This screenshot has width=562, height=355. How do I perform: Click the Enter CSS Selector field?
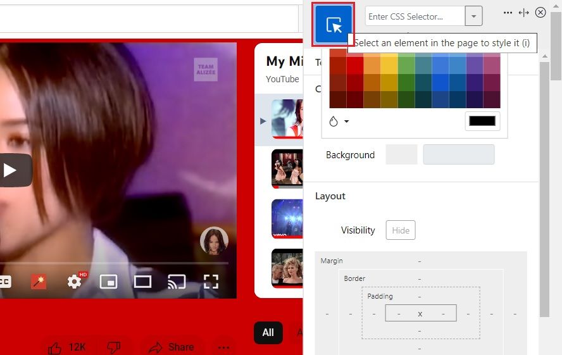click(x=415, y=16)
